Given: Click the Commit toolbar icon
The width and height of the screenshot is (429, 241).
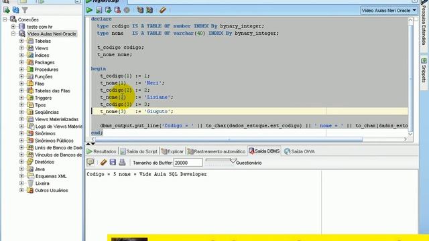Looking at the screenshot, I should click(109, 10).
